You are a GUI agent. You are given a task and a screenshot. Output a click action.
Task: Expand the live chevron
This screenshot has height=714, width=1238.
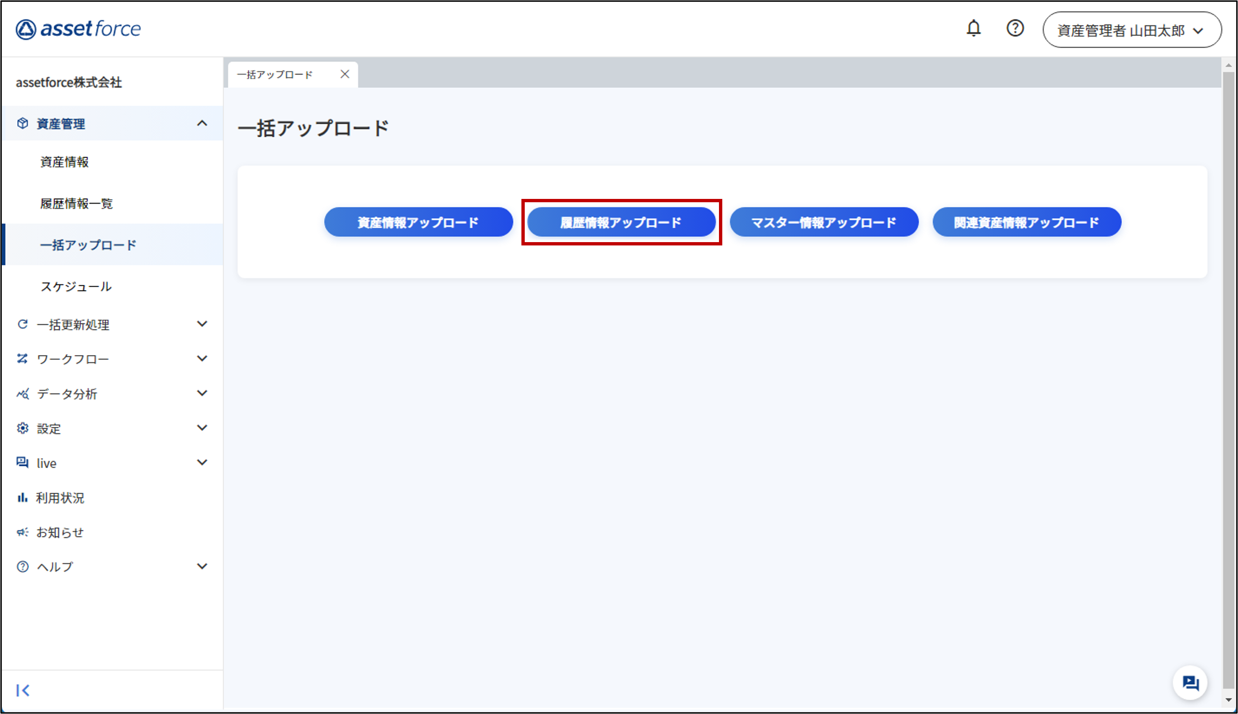pos(202,462)
